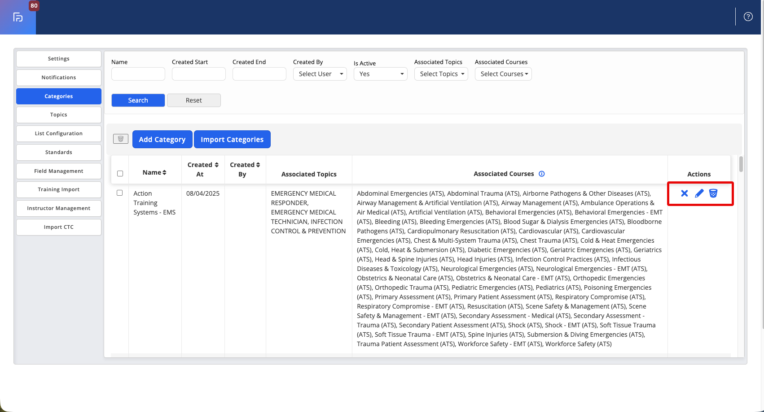Edit Action Training Systems category with pencil icon
764x412 pixels.
pos(699,193)
